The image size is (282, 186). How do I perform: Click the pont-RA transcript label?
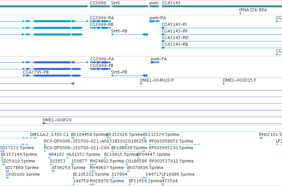[158, 18]
